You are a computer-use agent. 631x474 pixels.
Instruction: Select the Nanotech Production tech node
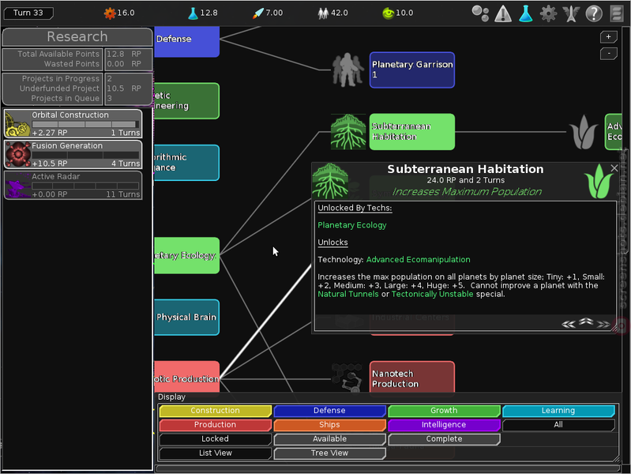[x=412, y=378]
